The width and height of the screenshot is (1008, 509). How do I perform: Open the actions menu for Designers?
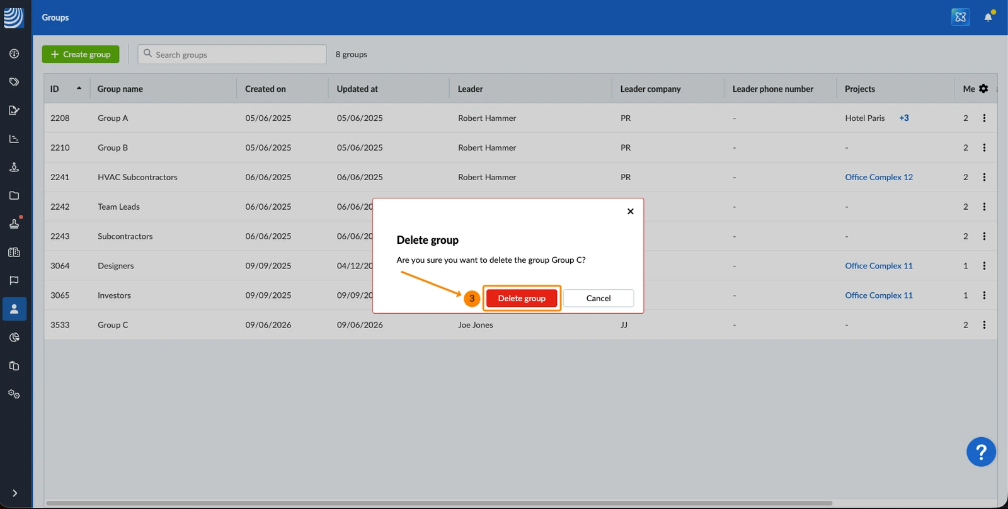tap(984, 266)
